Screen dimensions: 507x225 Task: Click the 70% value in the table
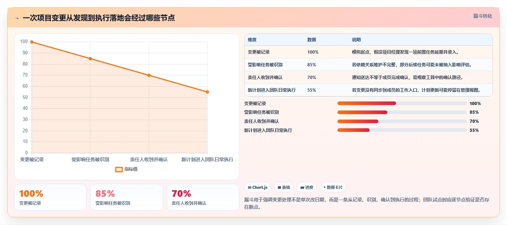click(x=312, y=78)
